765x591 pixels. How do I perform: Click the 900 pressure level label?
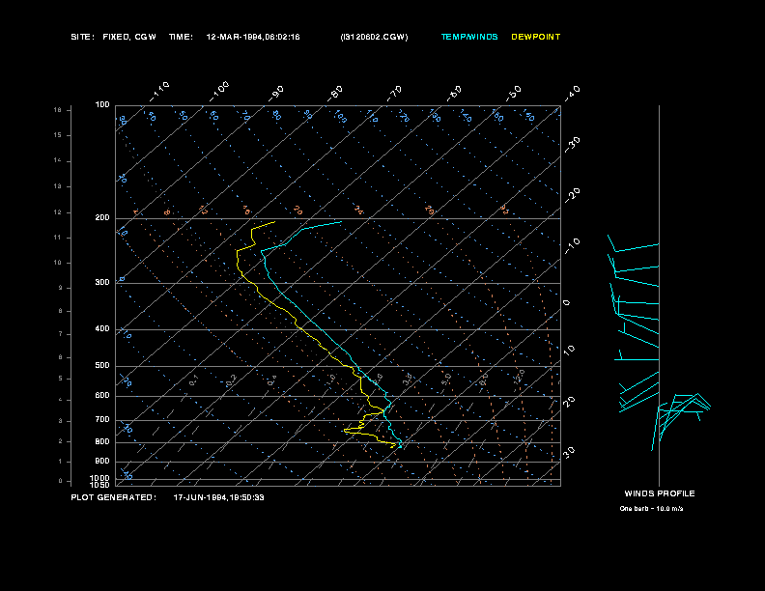(x=102, y=461)
